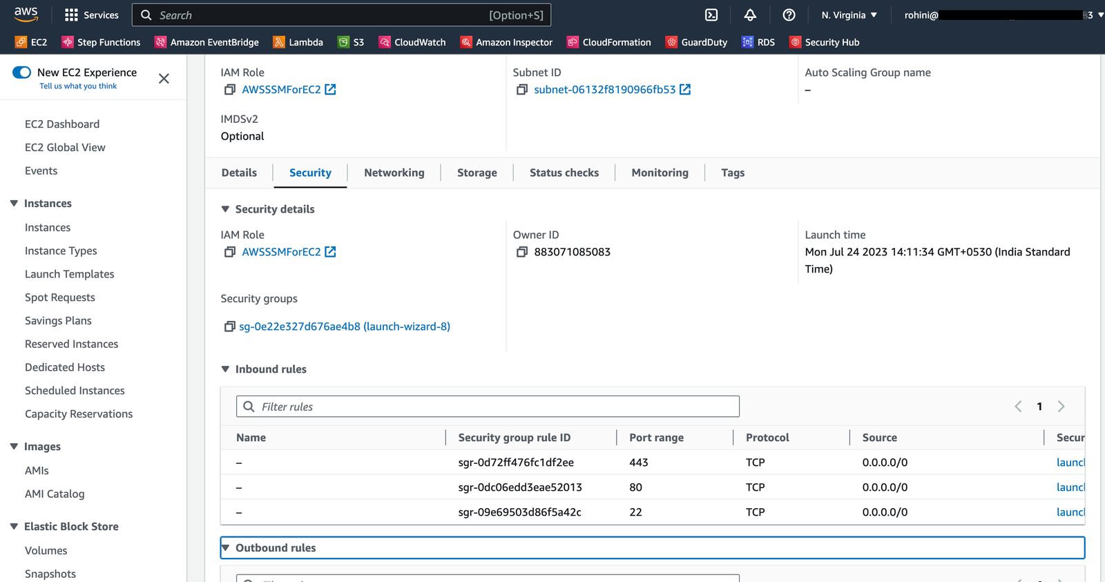This screenshot has width=1105, height=582.
Task: Collapse the Inbound rules section
Action: (225, 369)
